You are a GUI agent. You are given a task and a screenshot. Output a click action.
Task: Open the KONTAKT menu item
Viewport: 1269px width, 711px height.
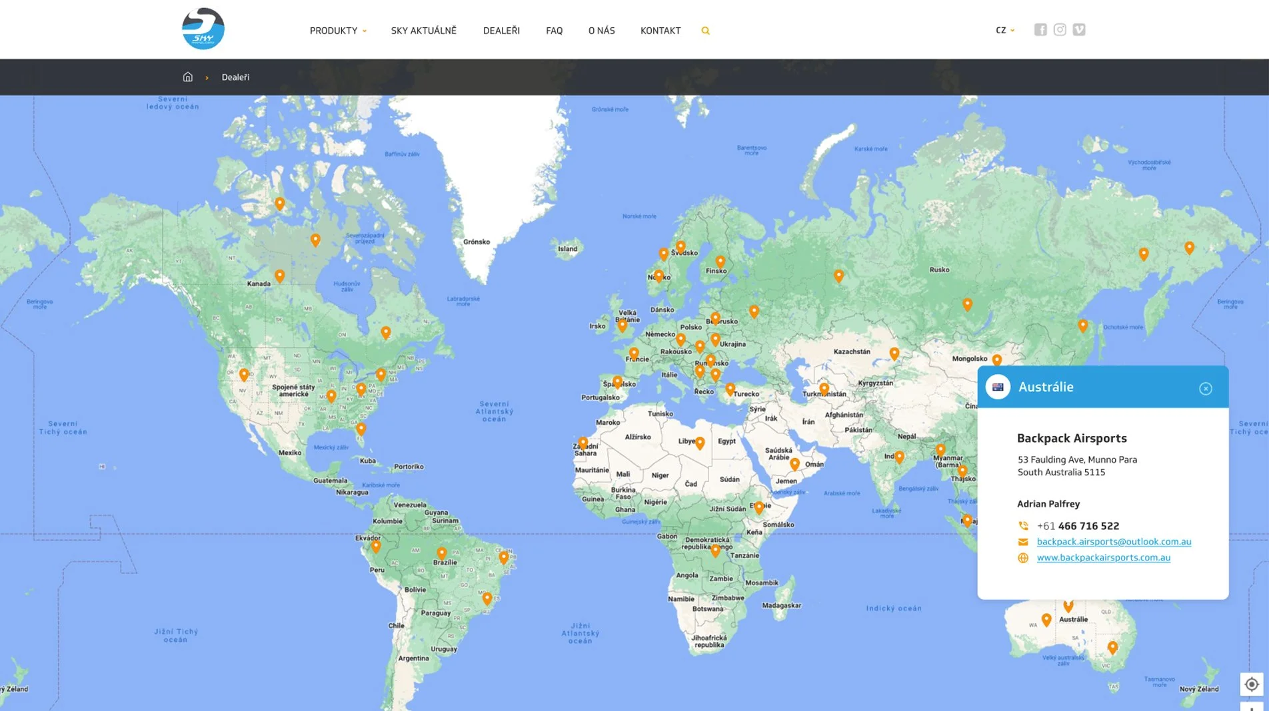pos(660,31)
